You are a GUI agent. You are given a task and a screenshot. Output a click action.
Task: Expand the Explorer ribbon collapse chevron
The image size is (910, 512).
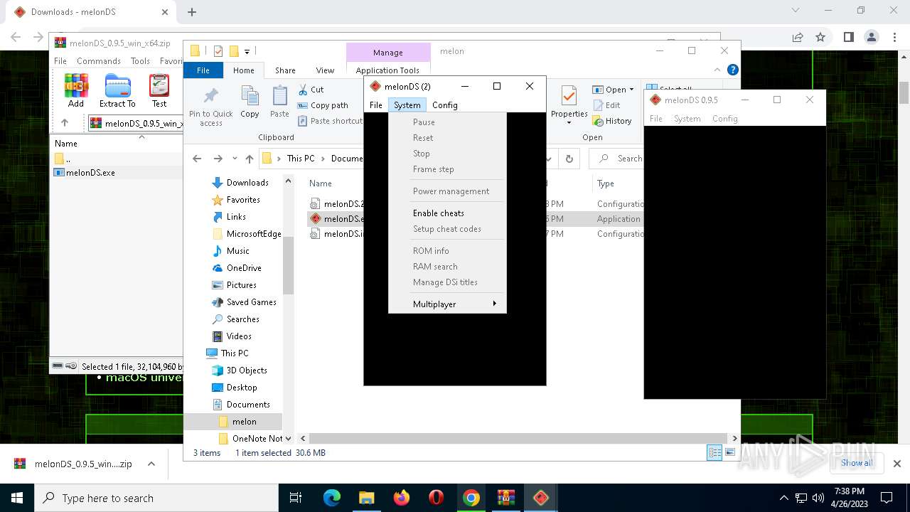[x=717, y=70]
